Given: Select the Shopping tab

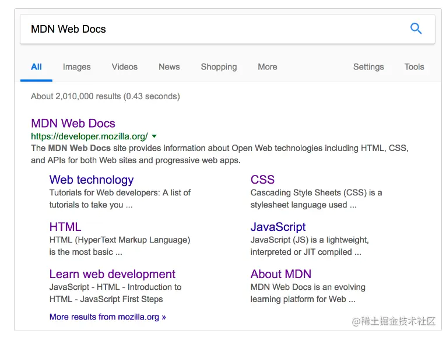Looking at the screenshot, I should pyautogui.click(x=219, y=67).
